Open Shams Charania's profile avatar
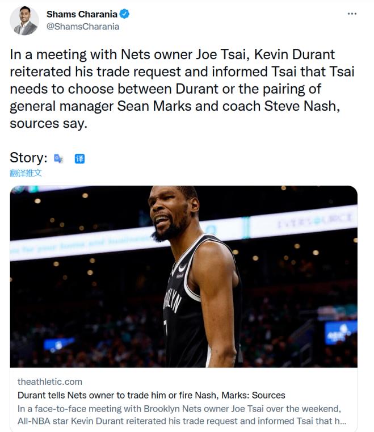 tap(24, 20)
